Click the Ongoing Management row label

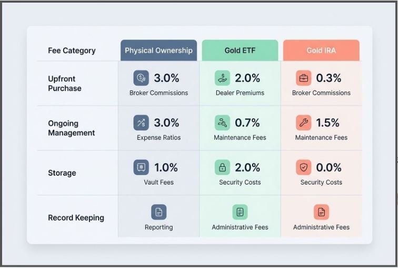pos(71,128)
